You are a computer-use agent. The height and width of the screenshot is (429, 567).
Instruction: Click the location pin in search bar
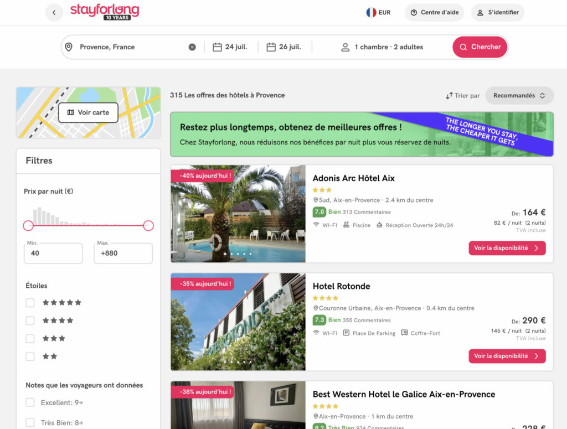coord(69,47)
